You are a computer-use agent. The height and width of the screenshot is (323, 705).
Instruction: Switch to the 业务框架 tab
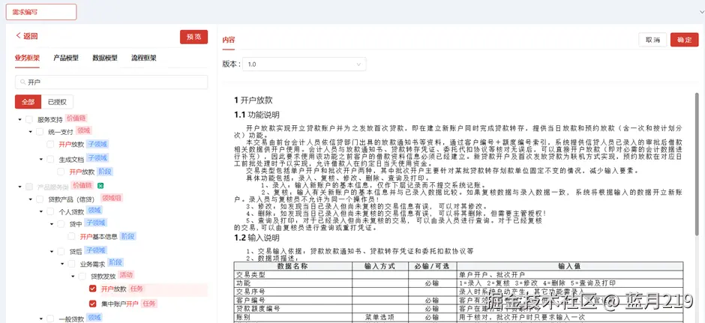coord(27,58)
